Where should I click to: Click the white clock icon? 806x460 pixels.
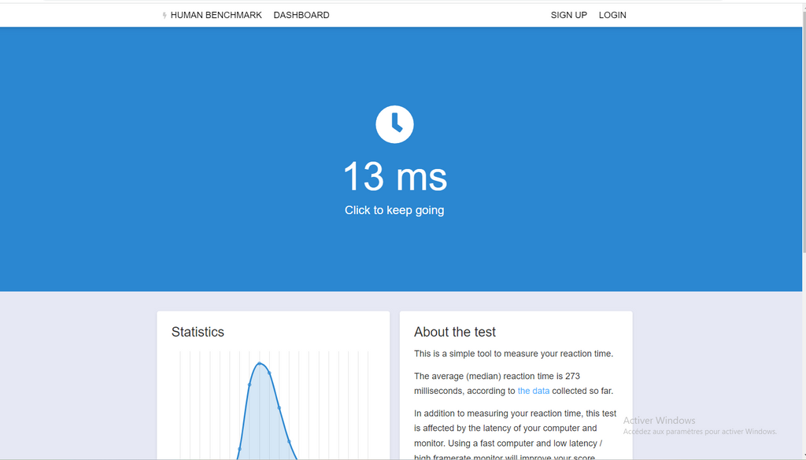point(394,124)
